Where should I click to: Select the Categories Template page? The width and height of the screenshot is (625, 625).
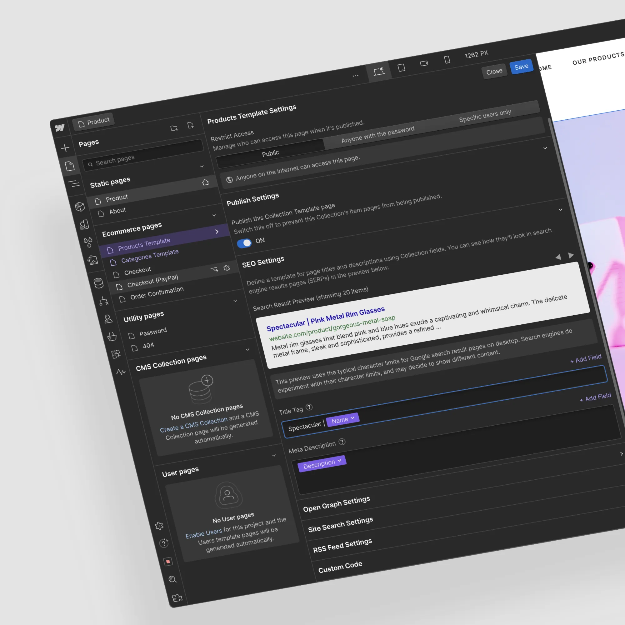[149, 256]
